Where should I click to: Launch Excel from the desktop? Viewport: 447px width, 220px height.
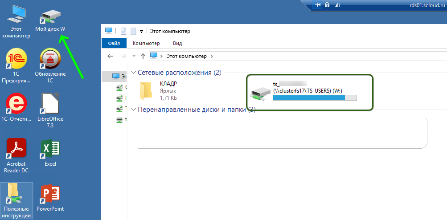point(50,153)
